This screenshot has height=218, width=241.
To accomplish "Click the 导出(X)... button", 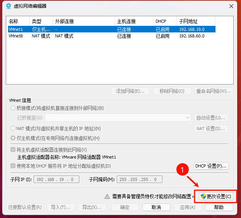I will coord(92,207).
